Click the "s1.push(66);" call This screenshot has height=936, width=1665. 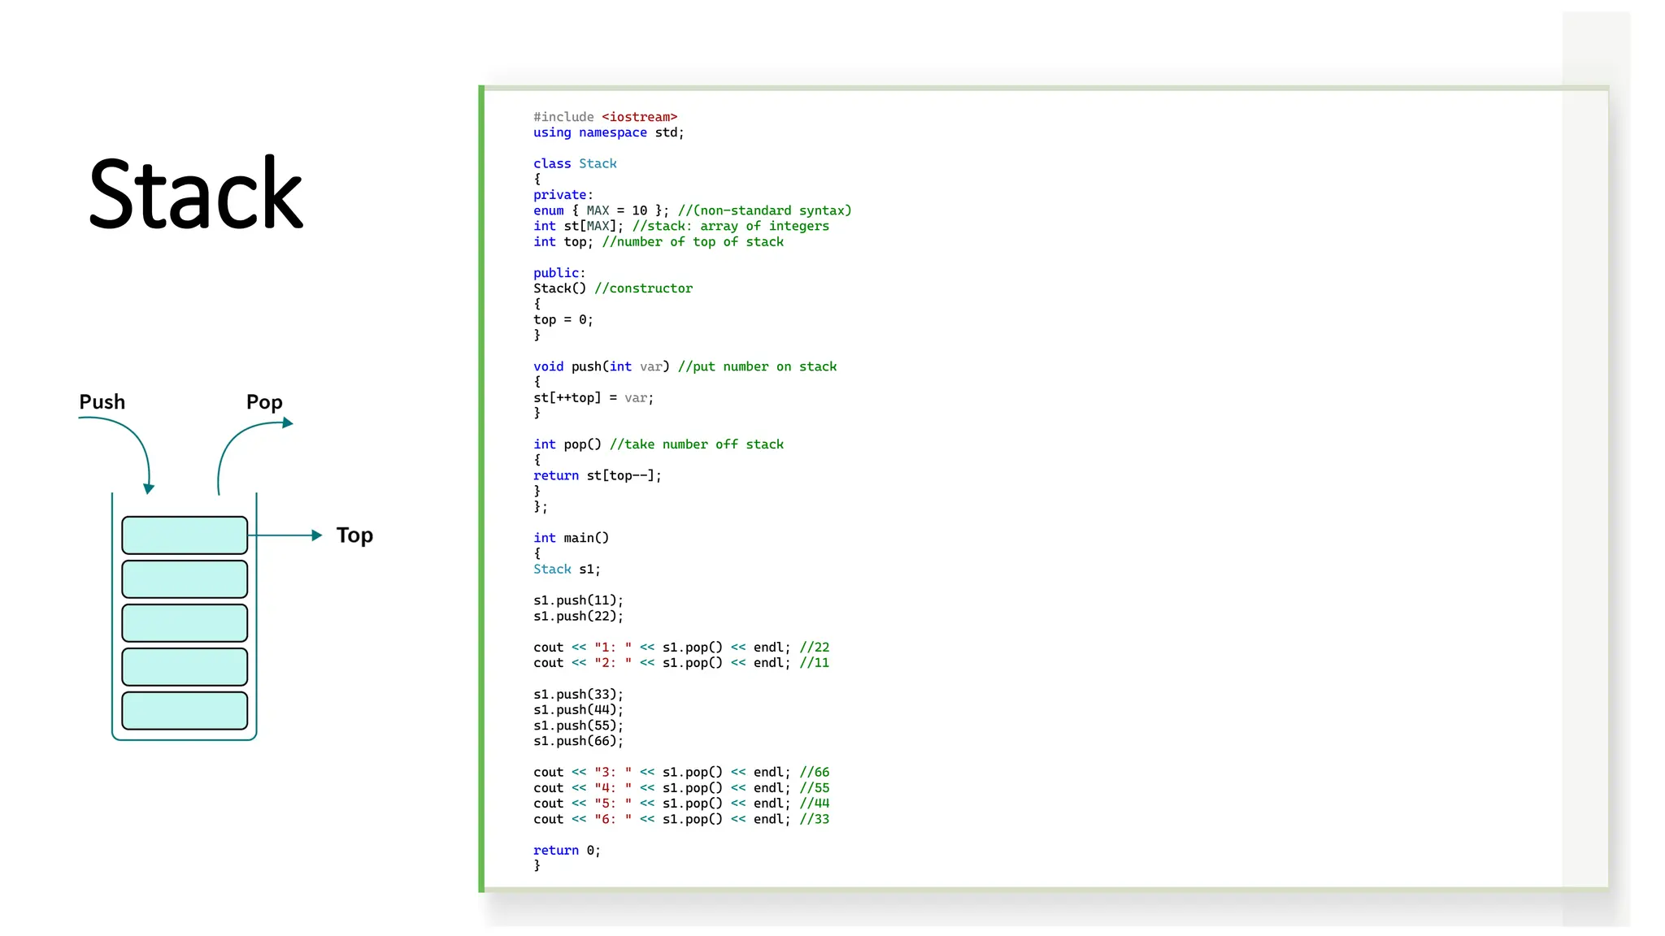click(578, 741)
